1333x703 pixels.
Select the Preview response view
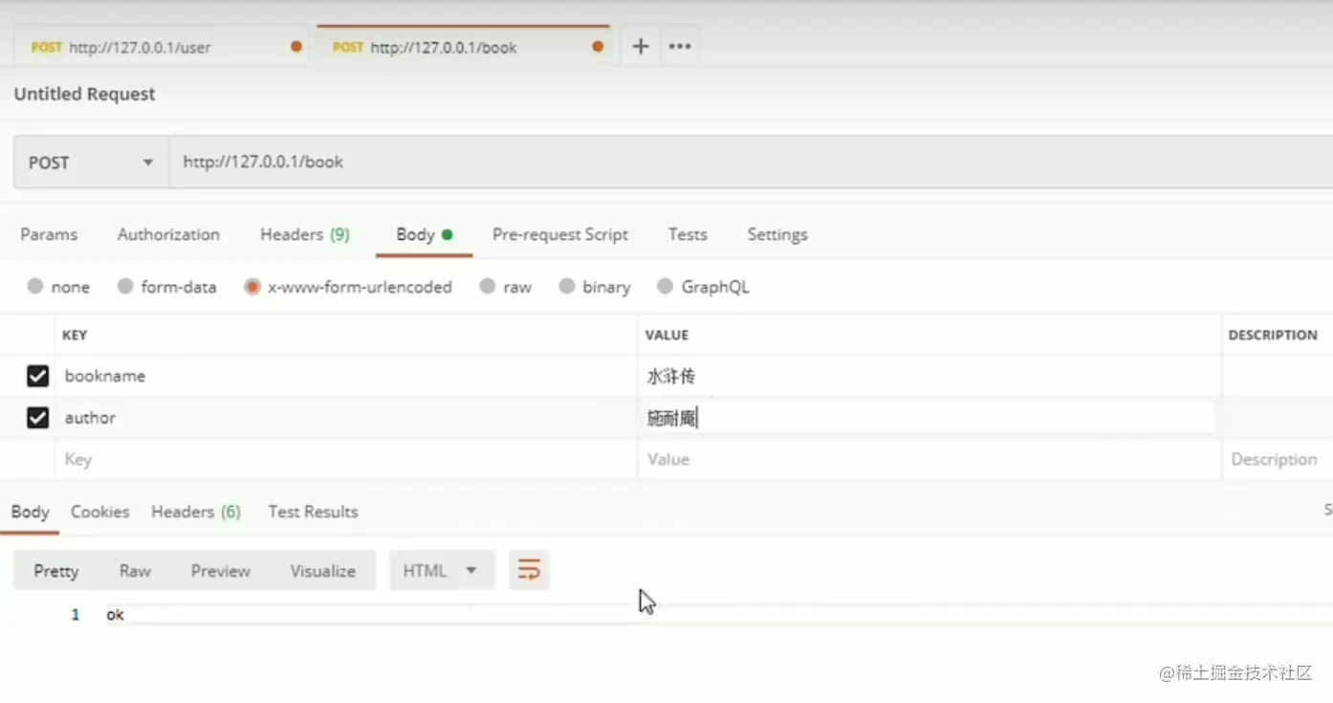pos(220,571)
